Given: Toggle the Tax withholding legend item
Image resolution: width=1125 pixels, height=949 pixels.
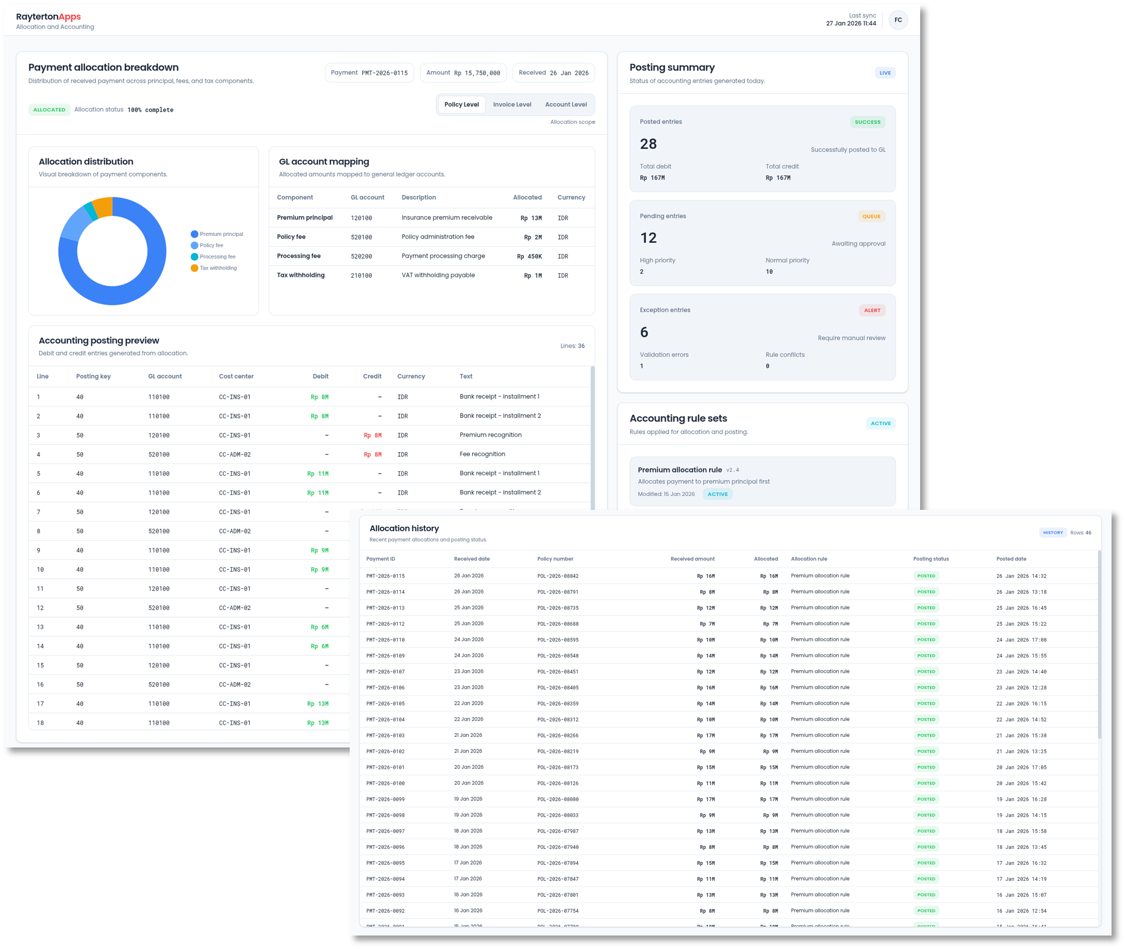Looking at the screenshot, I should 216,267.
